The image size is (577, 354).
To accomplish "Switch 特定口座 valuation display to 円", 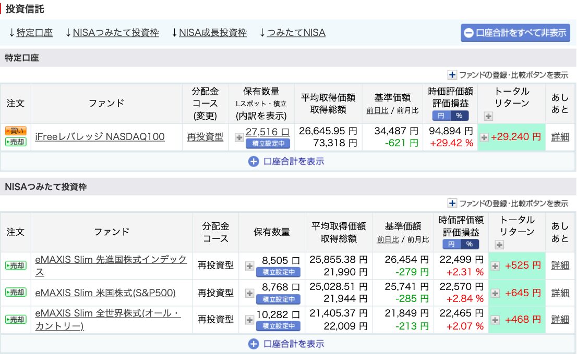I will coord(441,116).
